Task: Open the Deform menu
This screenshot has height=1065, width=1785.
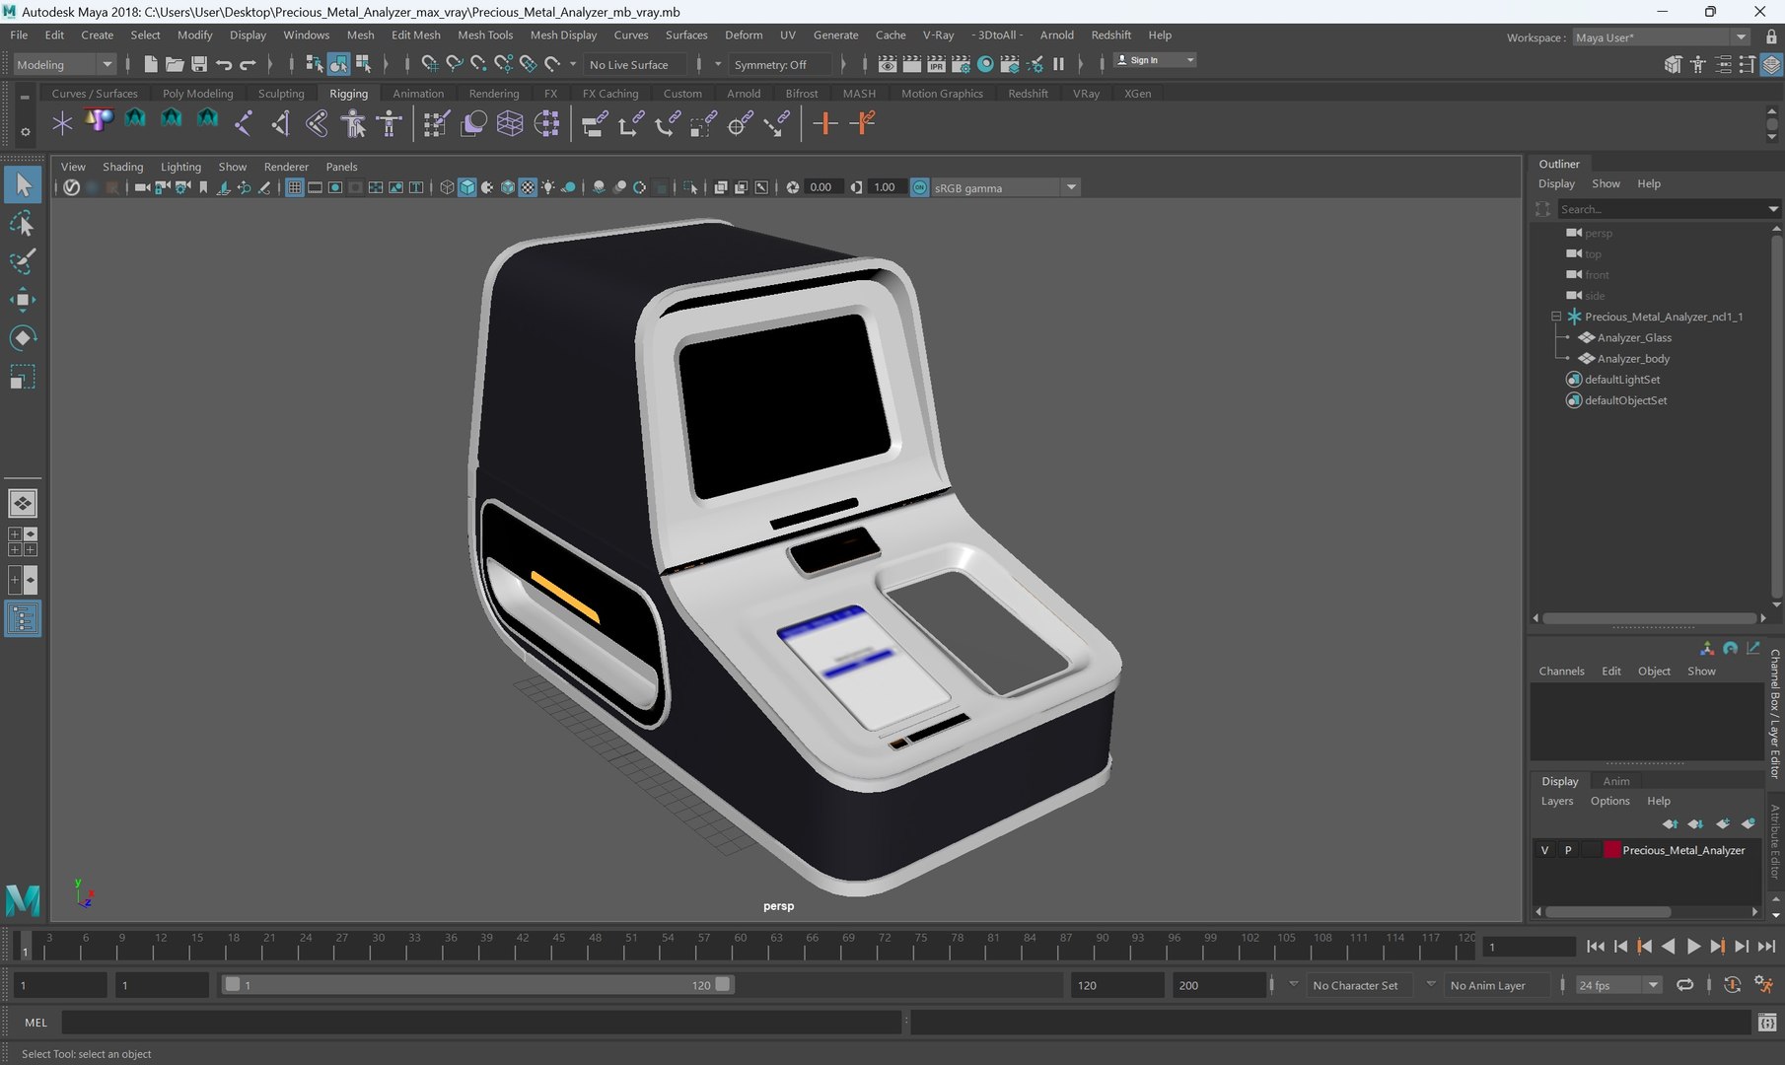Action: [x=744, y=35]
